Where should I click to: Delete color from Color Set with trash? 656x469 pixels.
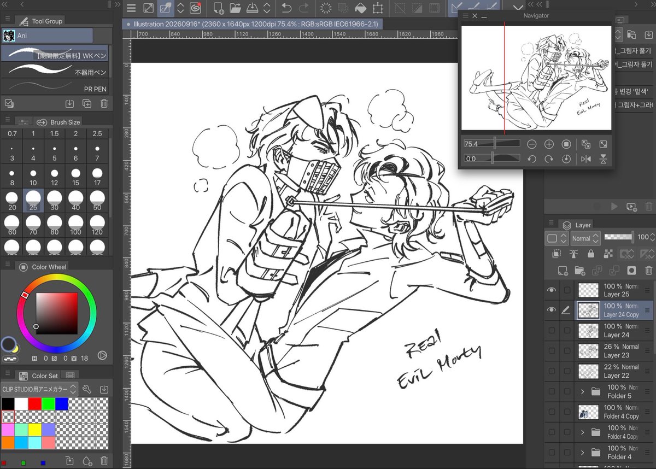point(104,461)
